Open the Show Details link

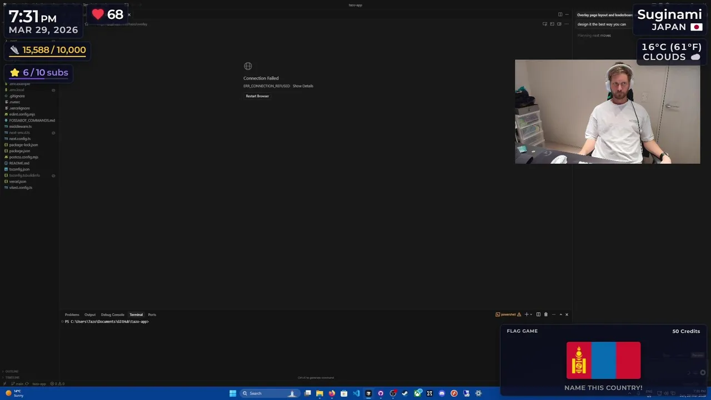pyautogui.click(x=303, y=86)
